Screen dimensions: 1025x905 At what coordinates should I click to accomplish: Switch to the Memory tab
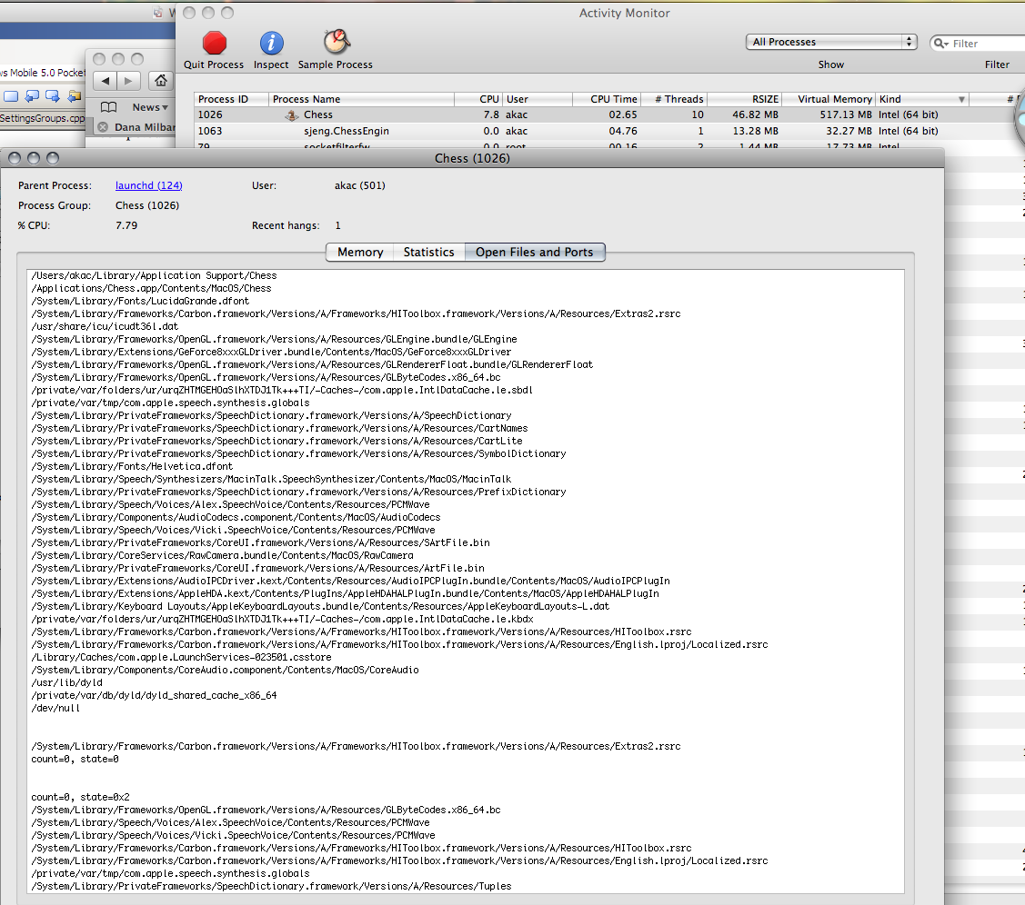click(x=360, y=252)
